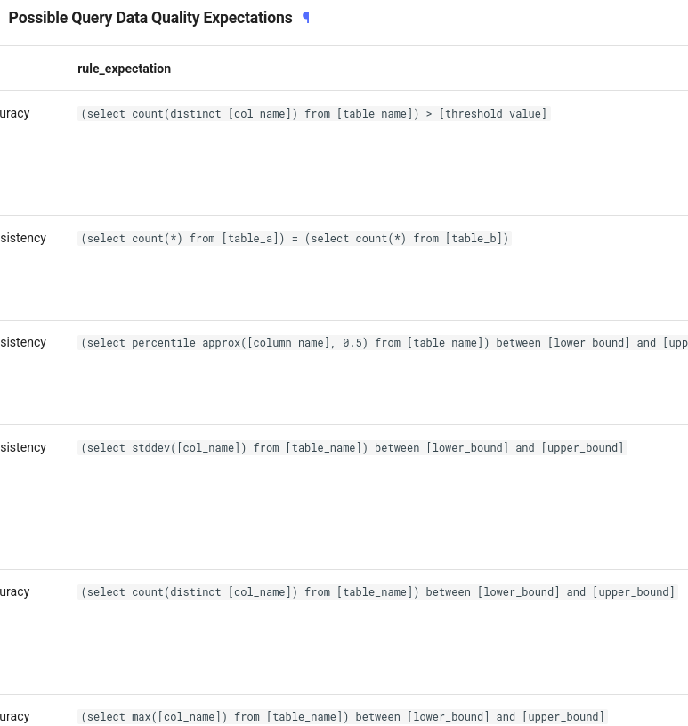Click the pilcrow permalink icon beside the heading
The image size is (688, 726).
click(306, 18)
